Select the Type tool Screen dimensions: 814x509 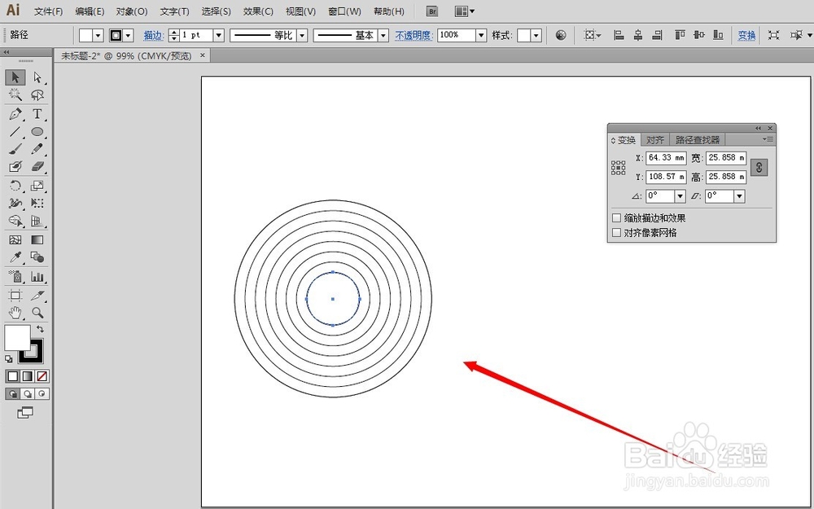(x=37, y=114)
